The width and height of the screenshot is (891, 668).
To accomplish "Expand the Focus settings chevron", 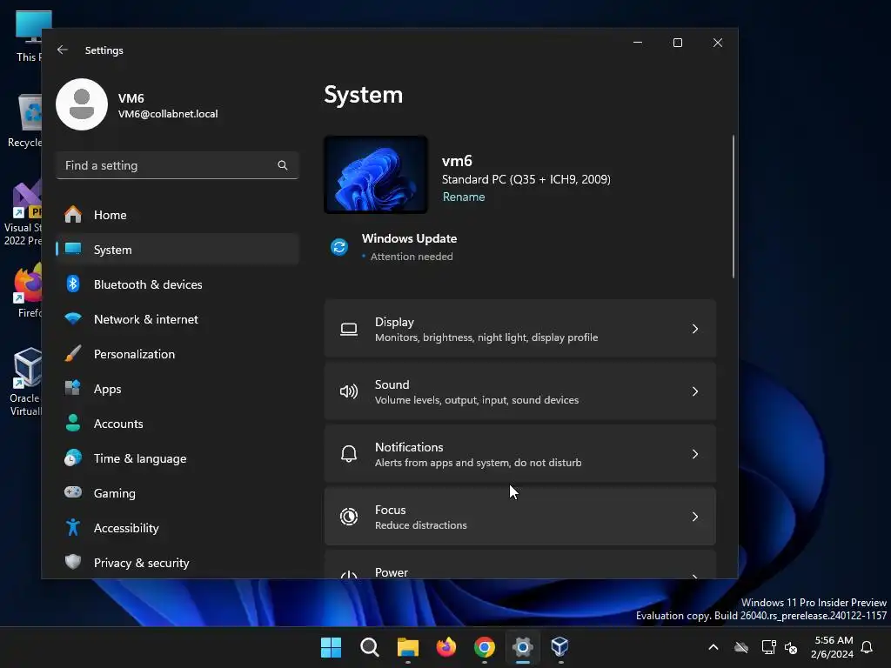I will (695, 517).
